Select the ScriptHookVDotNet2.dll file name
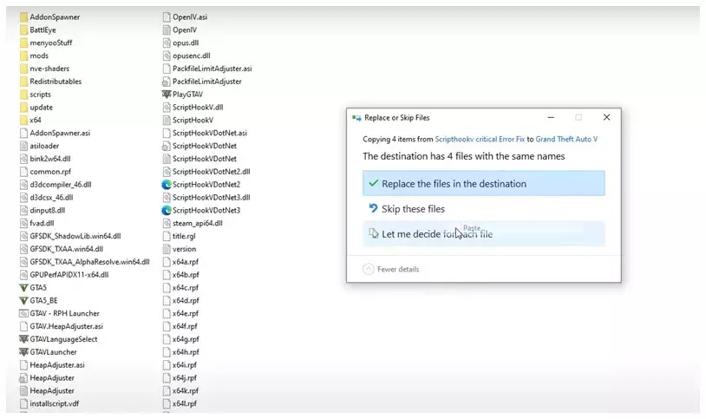The image size is (706, 419). [x=211, y=172]
